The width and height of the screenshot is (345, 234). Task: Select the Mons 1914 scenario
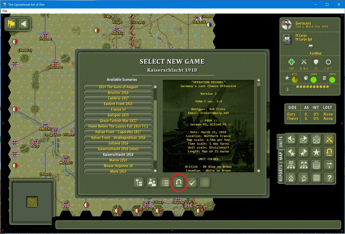[118, 172]
